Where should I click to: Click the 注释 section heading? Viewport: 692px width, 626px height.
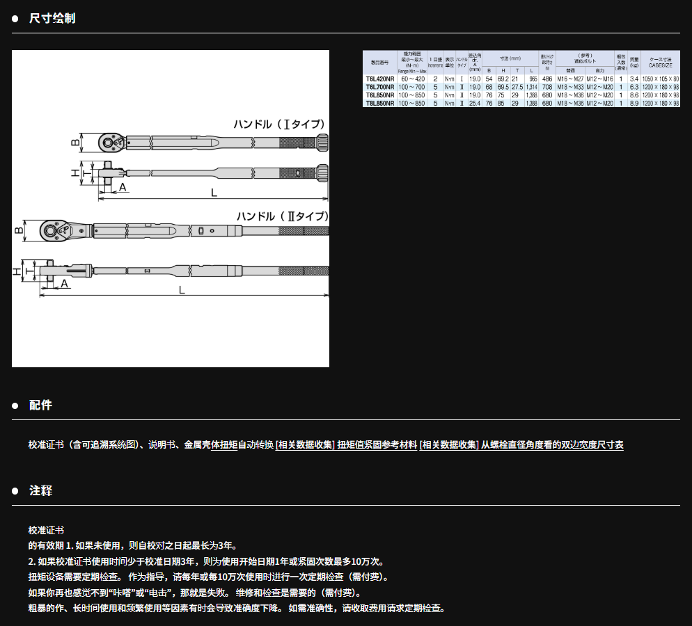pyautogui.click(x=40, y=491)
